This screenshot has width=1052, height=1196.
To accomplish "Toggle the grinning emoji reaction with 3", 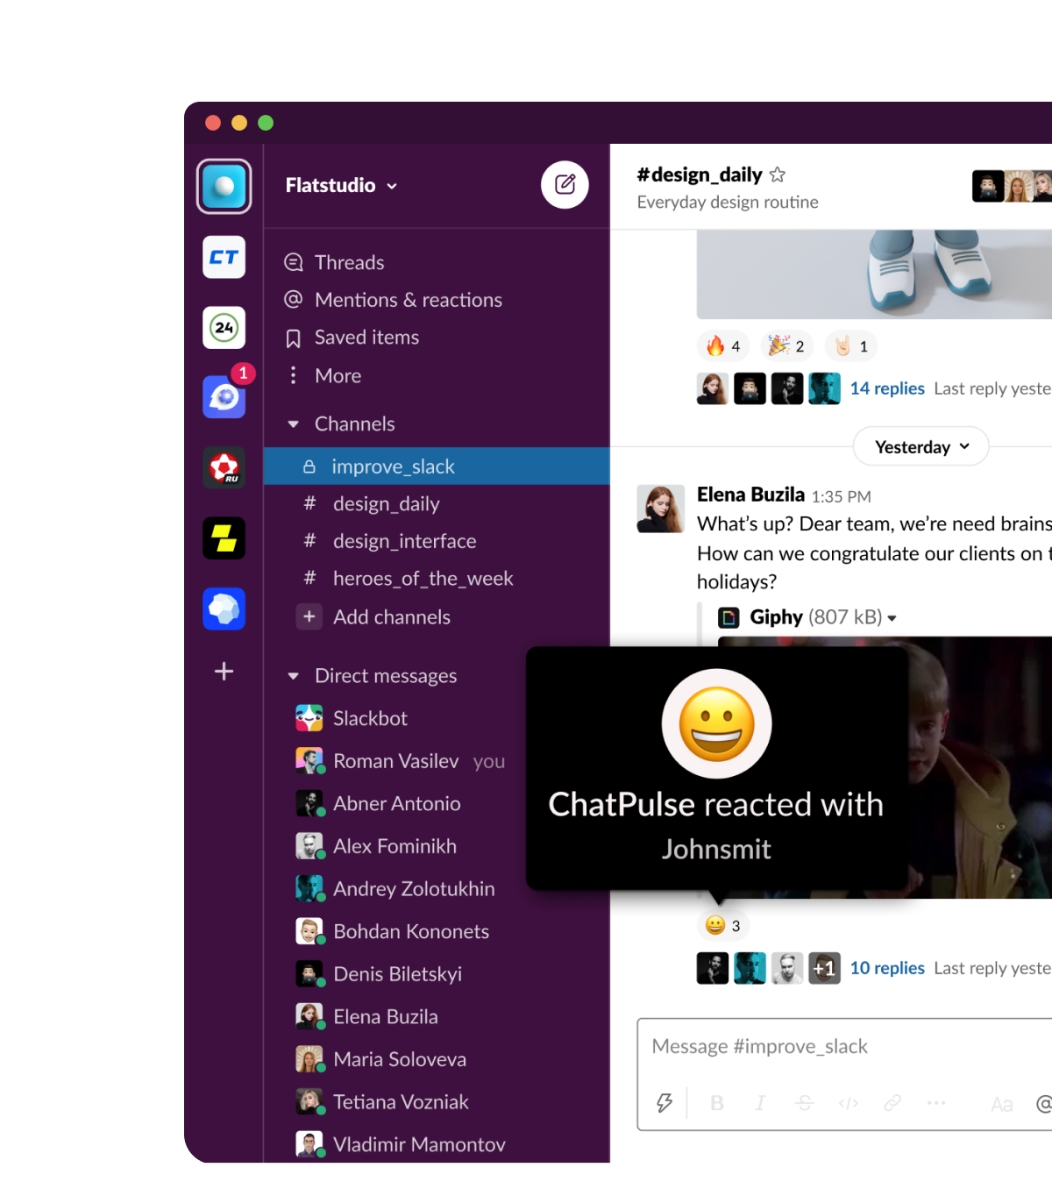I will pos(724,926).
